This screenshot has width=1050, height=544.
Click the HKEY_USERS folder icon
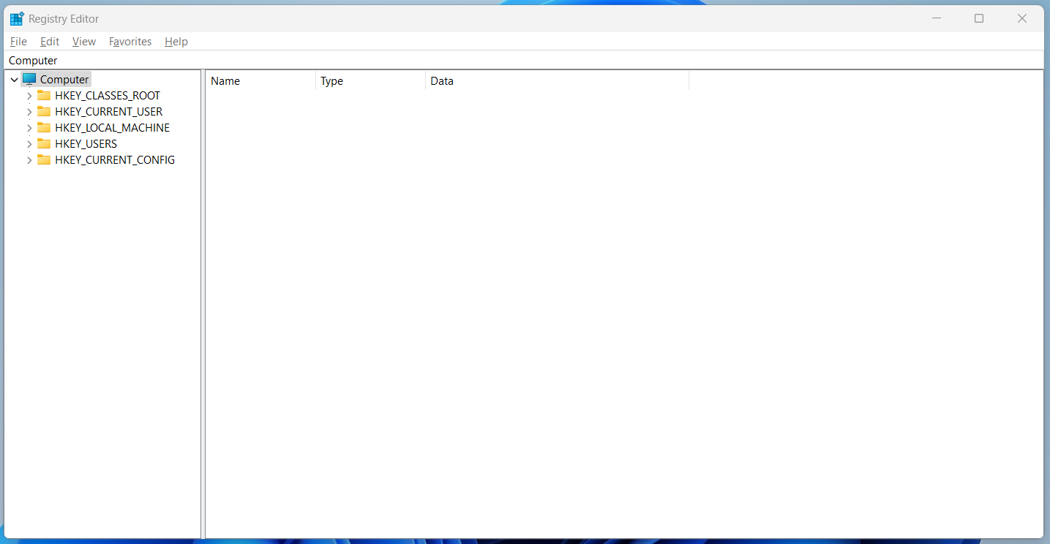tap(44, 143)
